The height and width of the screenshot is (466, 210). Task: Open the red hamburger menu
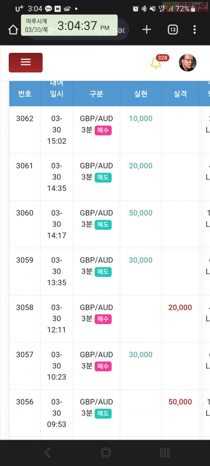[x=26, y=63]
